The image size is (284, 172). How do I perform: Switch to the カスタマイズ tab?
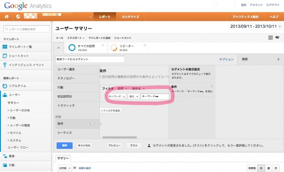(x=130, y=17)
